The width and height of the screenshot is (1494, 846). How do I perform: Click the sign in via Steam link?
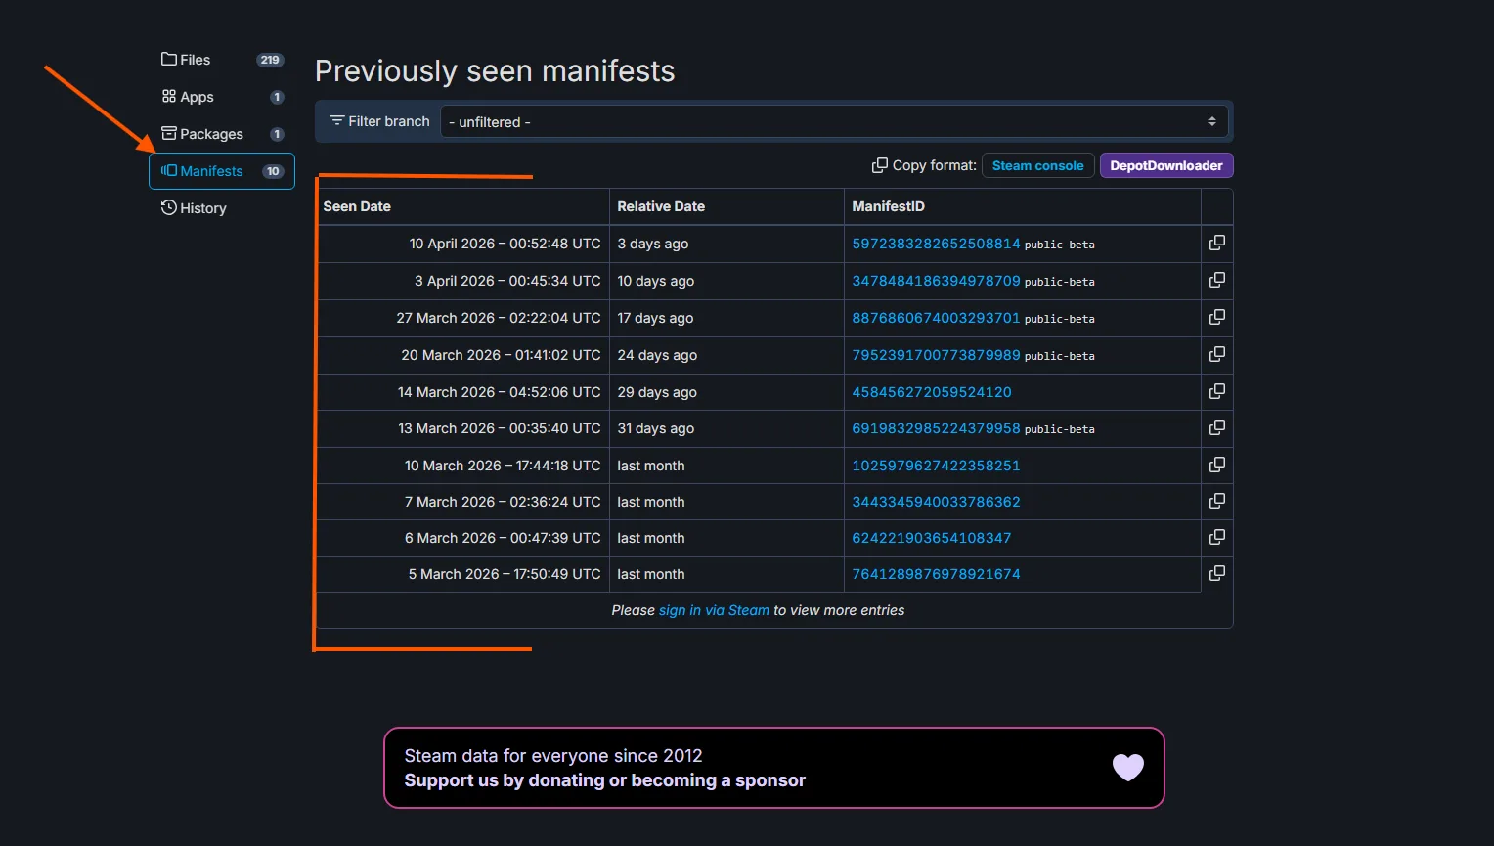[714, 610]
